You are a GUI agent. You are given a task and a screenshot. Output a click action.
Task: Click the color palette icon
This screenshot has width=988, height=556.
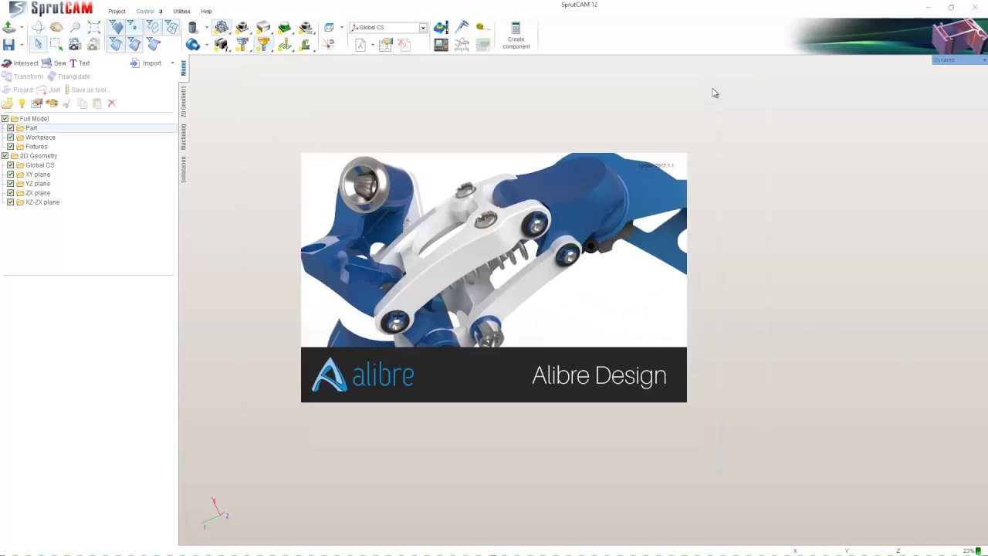pos(52,103)
